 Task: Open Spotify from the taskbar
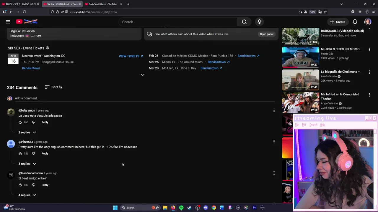[181, 208]
